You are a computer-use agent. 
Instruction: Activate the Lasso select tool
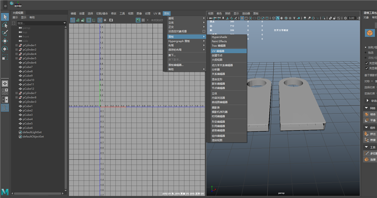(x=5, y=25)
